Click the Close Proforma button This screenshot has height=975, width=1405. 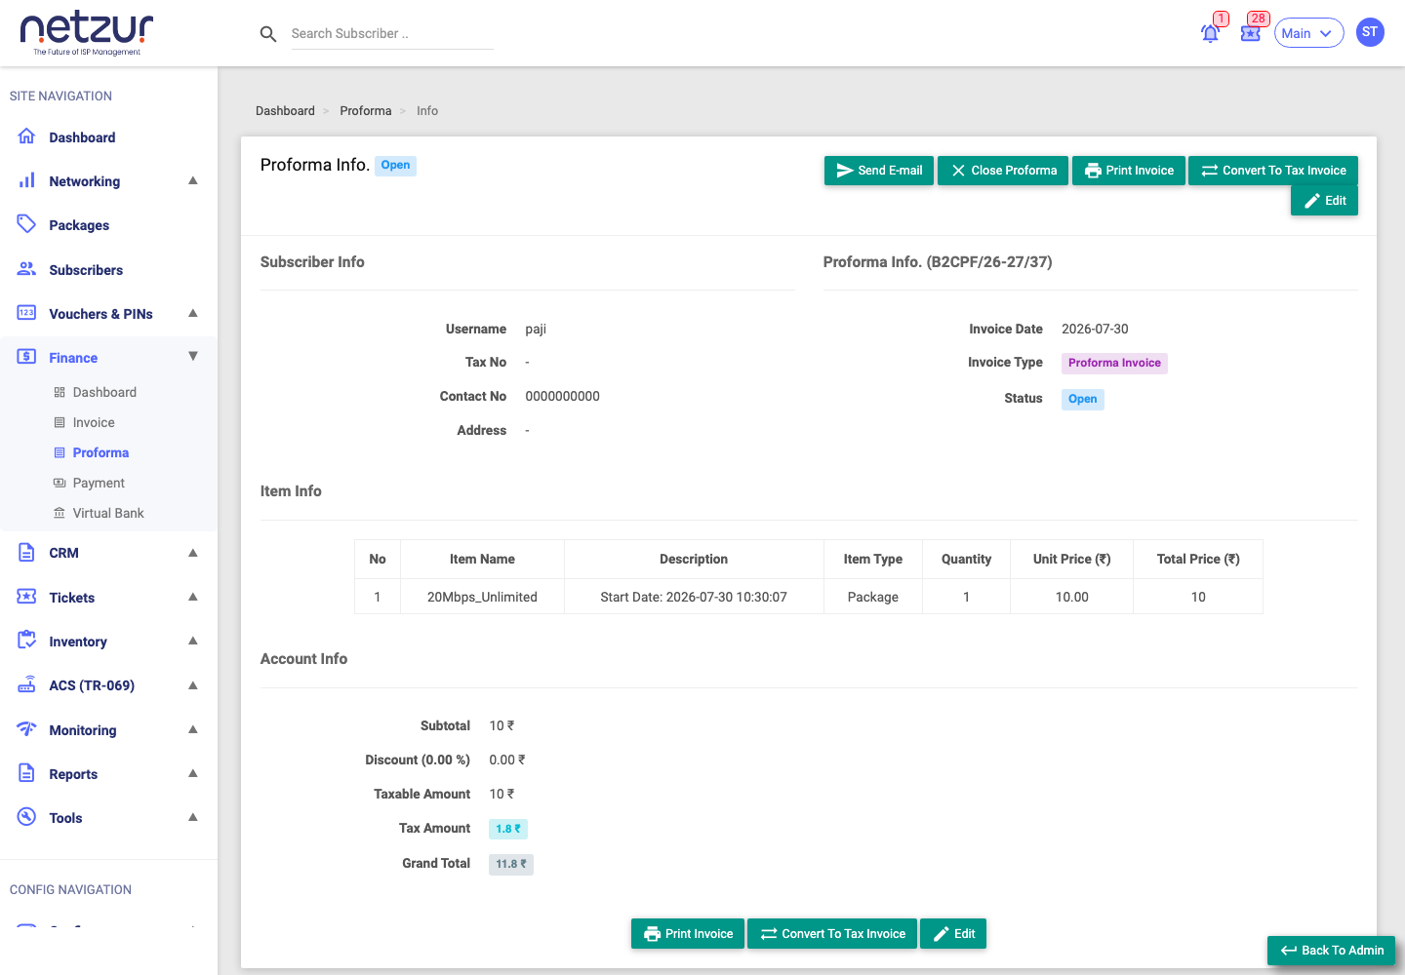(1003, 171)
